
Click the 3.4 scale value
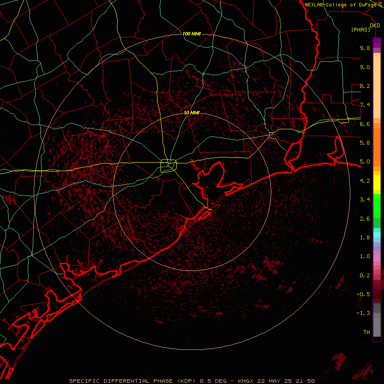point(365,200)
